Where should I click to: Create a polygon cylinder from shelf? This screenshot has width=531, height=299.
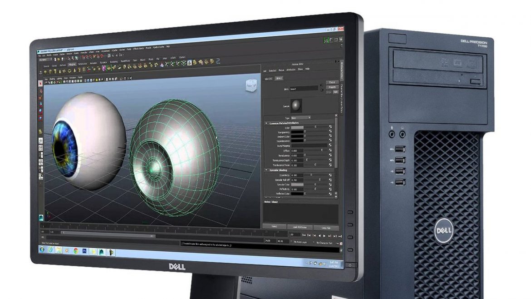tap(55, 71)
